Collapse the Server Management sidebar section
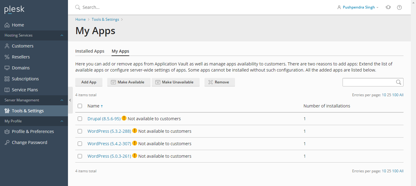The image size is (416, 186). tap(62, 100)
